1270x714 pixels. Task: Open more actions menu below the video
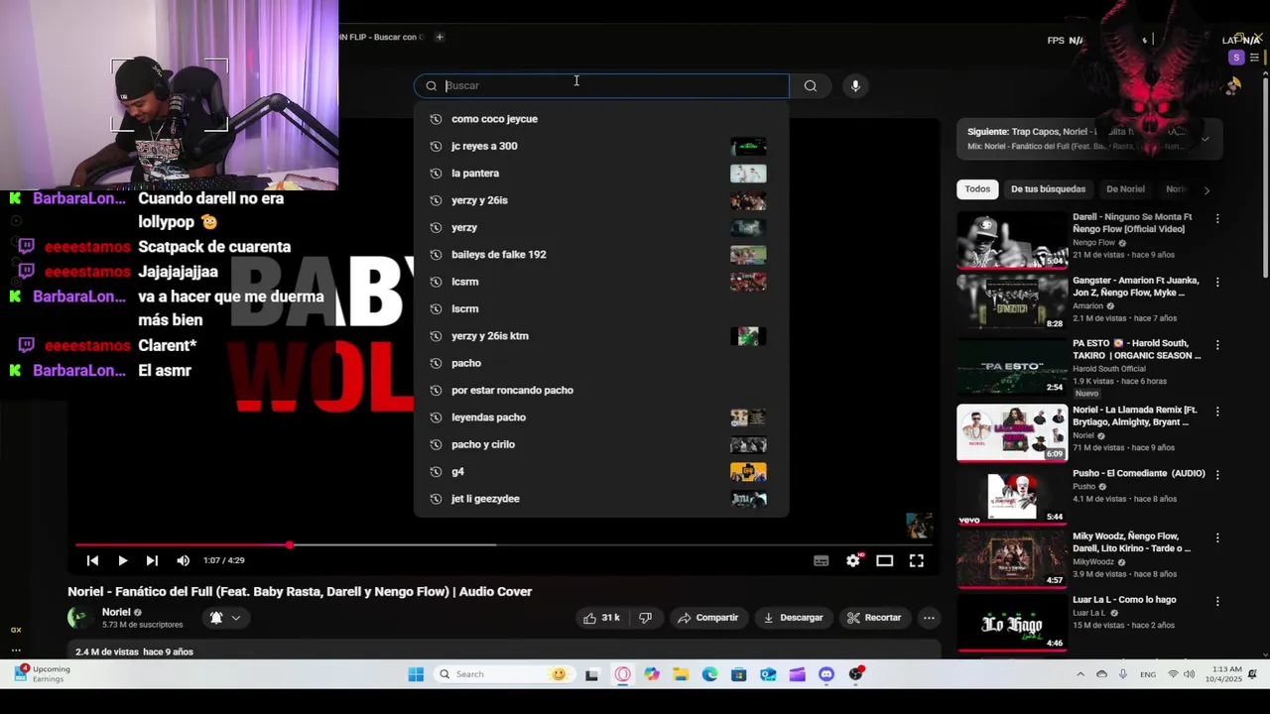pos(929,618)
